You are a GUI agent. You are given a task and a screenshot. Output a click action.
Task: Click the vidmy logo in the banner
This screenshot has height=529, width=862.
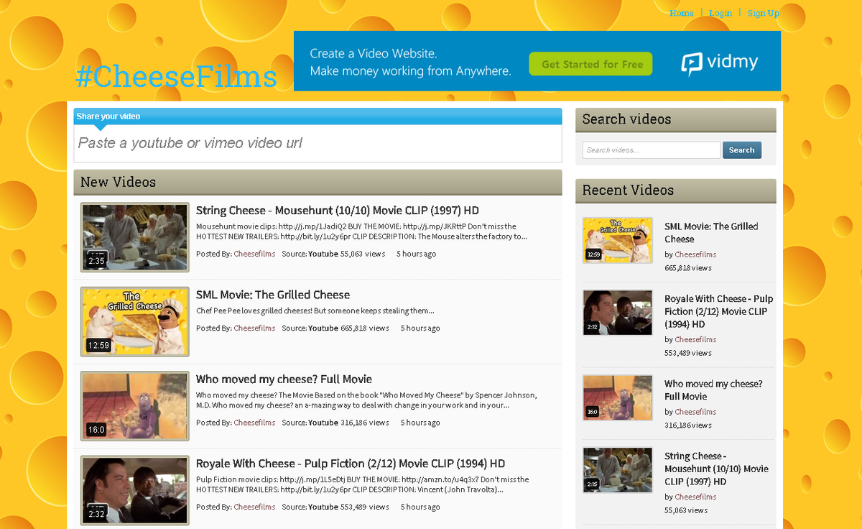coord(720,63)
